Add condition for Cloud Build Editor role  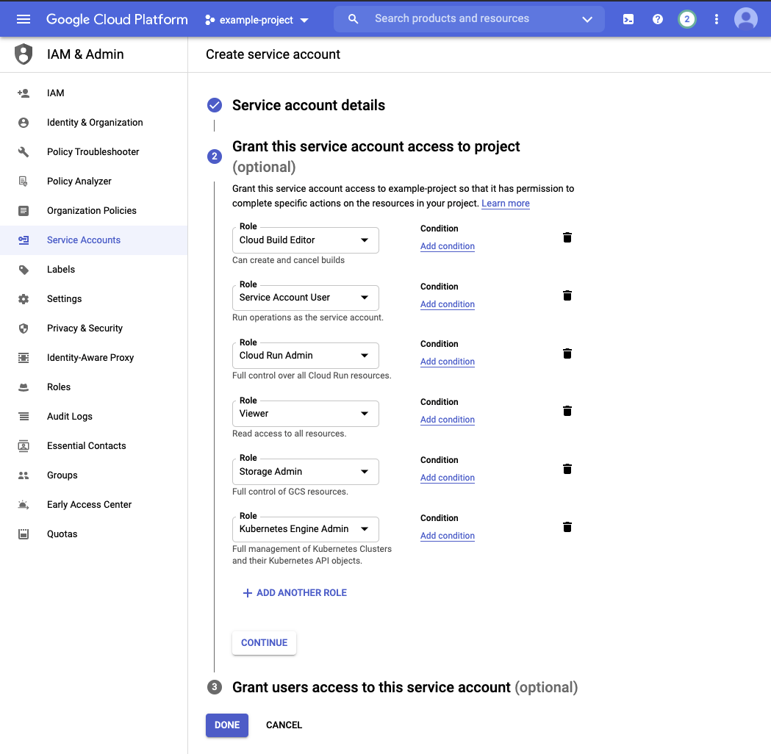(x=448, y=245)
